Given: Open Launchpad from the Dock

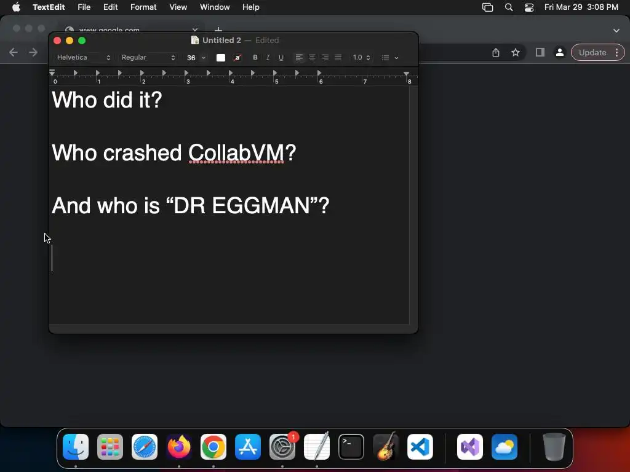Looking at the screenshot, I should pyautogui.click(x=110, y=447).
